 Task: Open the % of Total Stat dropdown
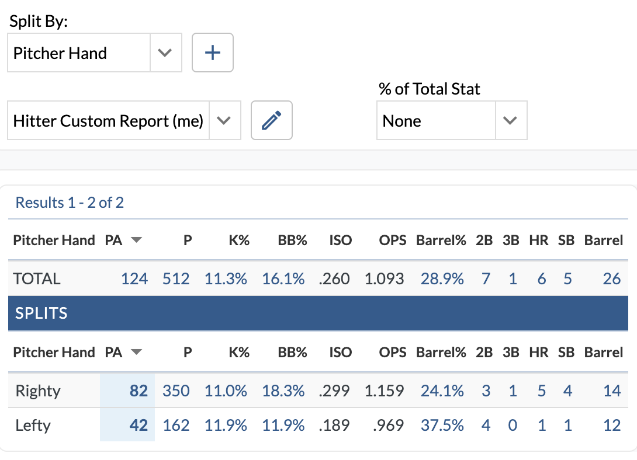point(510,121)
